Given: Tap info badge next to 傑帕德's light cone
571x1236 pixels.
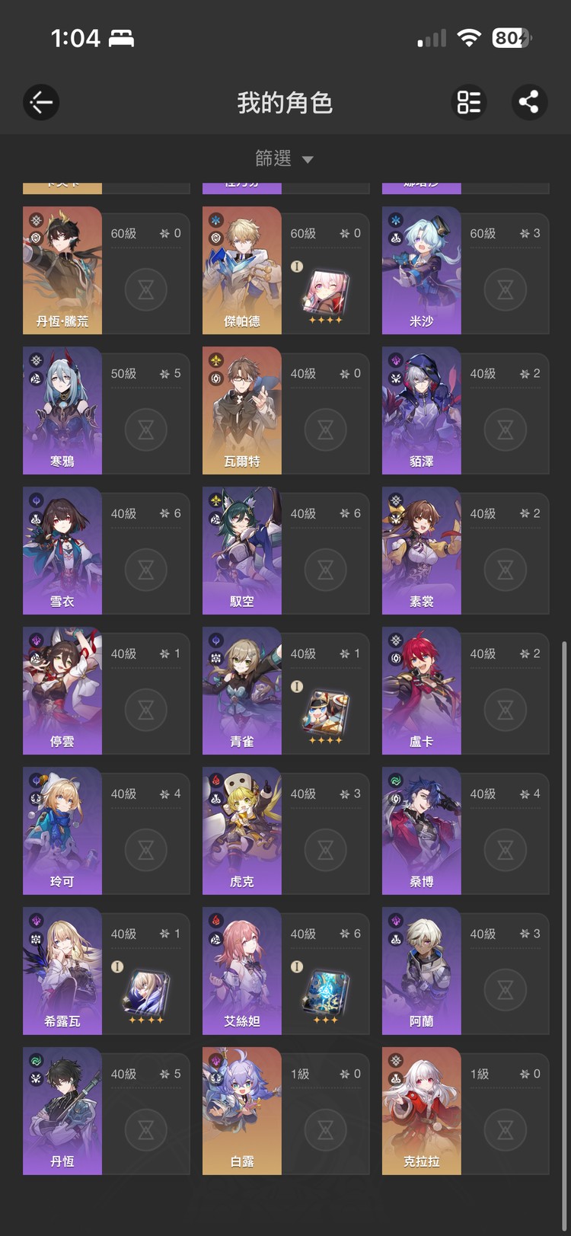Looking at the screenshot, I should coord(297,267).
